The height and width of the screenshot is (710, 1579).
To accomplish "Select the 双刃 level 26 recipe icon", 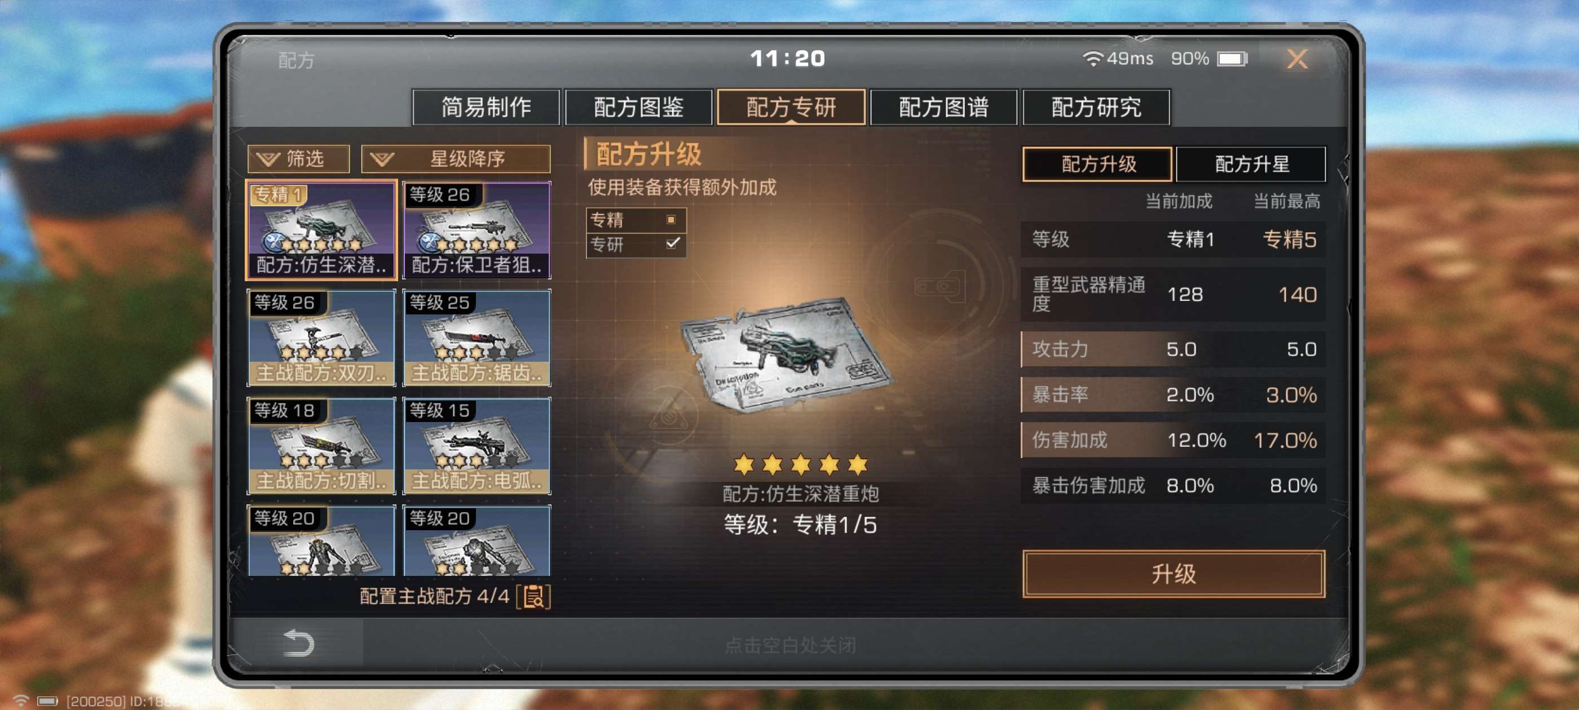I will pyautogui.click(x=321, y=338).
